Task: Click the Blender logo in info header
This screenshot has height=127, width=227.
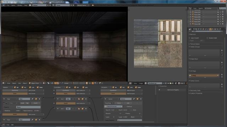Action: [x=93, y=5]
